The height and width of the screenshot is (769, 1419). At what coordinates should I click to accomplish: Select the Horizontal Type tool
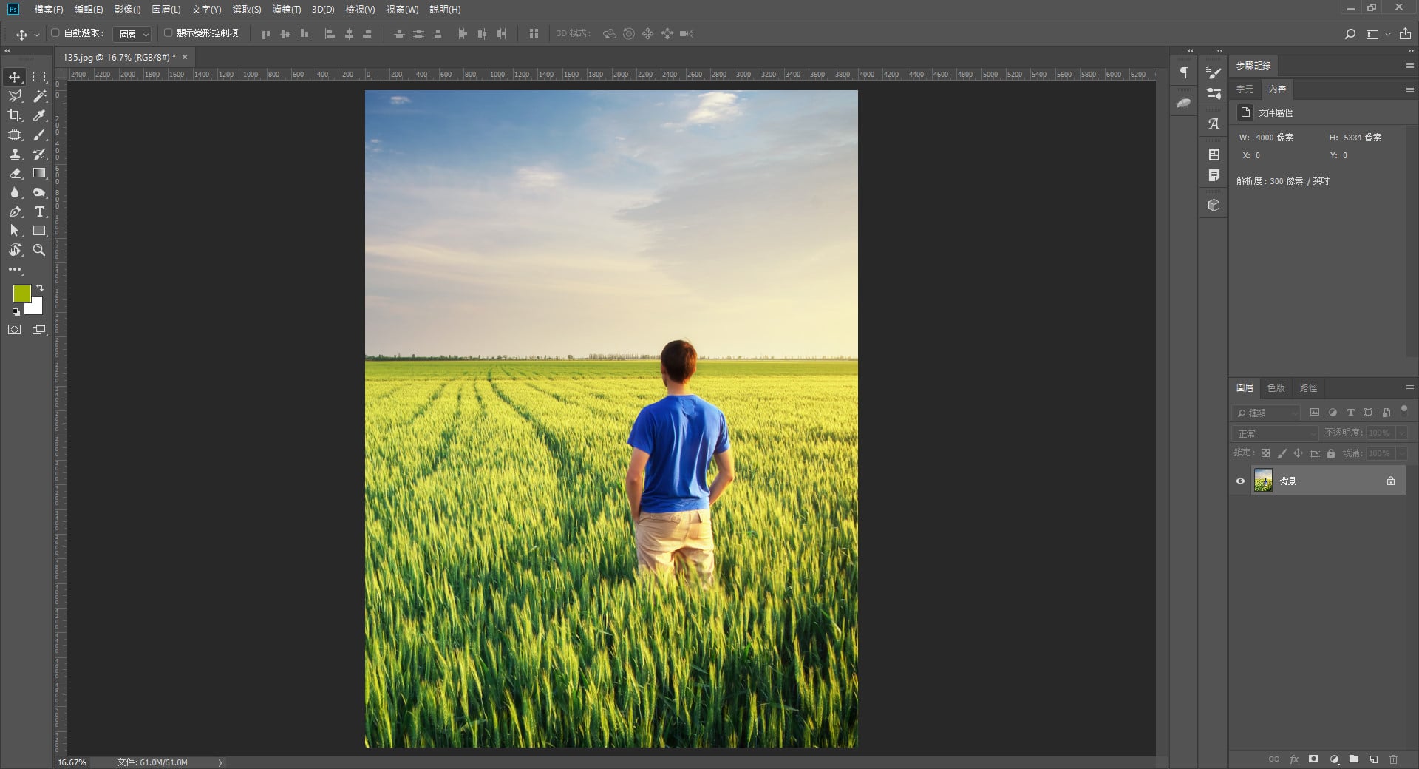tap(40, 211)
